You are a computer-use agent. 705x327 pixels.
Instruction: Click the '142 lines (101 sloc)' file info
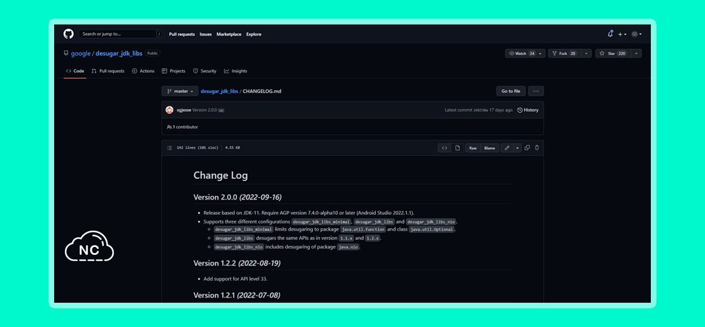(x=197, y=148)
